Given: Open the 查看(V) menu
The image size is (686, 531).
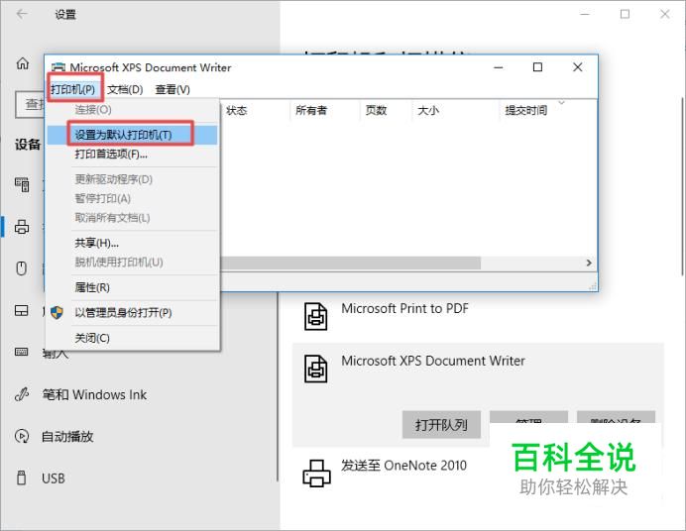Looking at the screenshot, I should pyautogui.click(x=172, y=89).
